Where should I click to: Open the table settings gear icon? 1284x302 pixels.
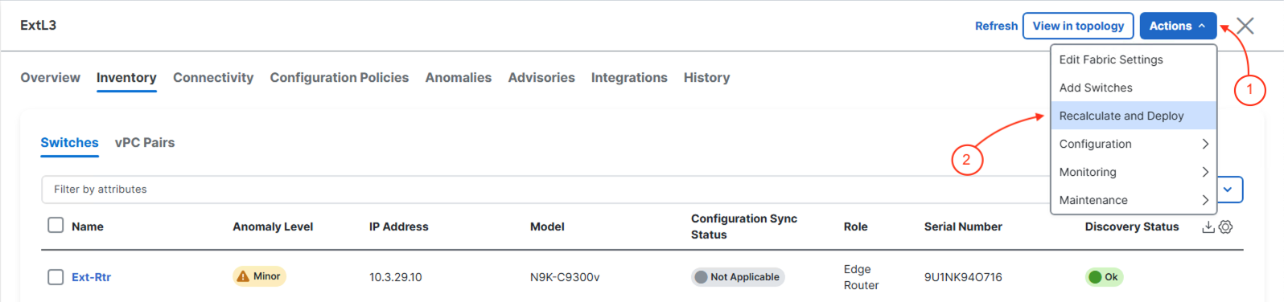pos(1225,227)
